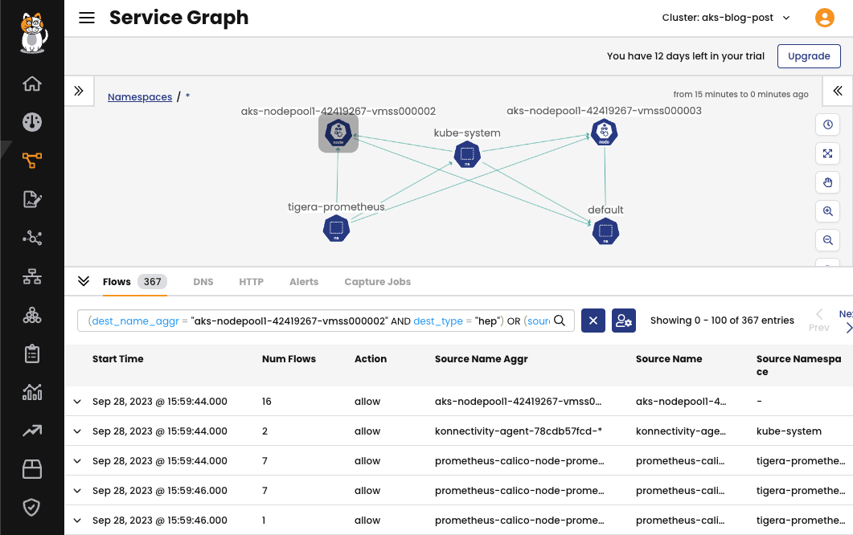
Task: Switch to the Capture Jobs tab
Action: [x=377, y=282]
